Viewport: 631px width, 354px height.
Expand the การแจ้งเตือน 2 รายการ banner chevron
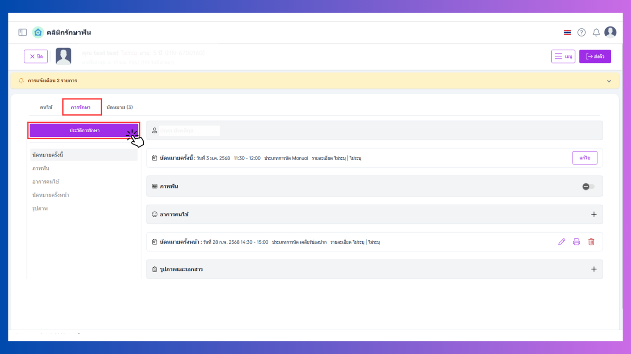pos(609,81)
